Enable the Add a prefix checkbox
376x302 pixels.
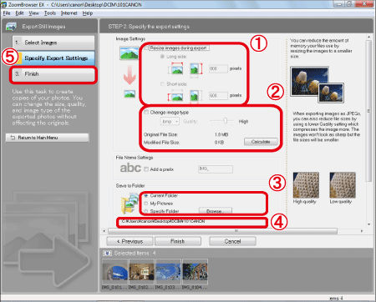(x=146, y=169)
